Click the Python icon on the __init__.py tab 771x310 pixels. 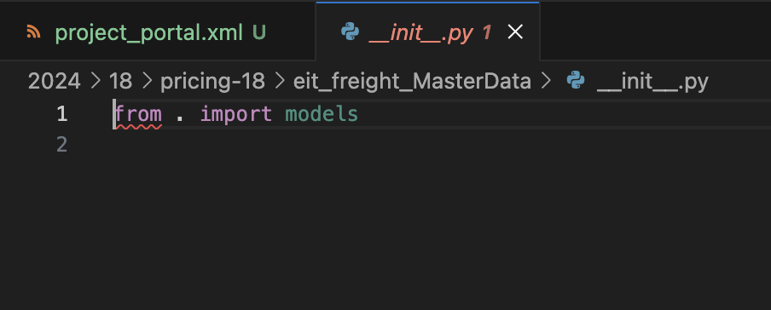coord(350,32)
